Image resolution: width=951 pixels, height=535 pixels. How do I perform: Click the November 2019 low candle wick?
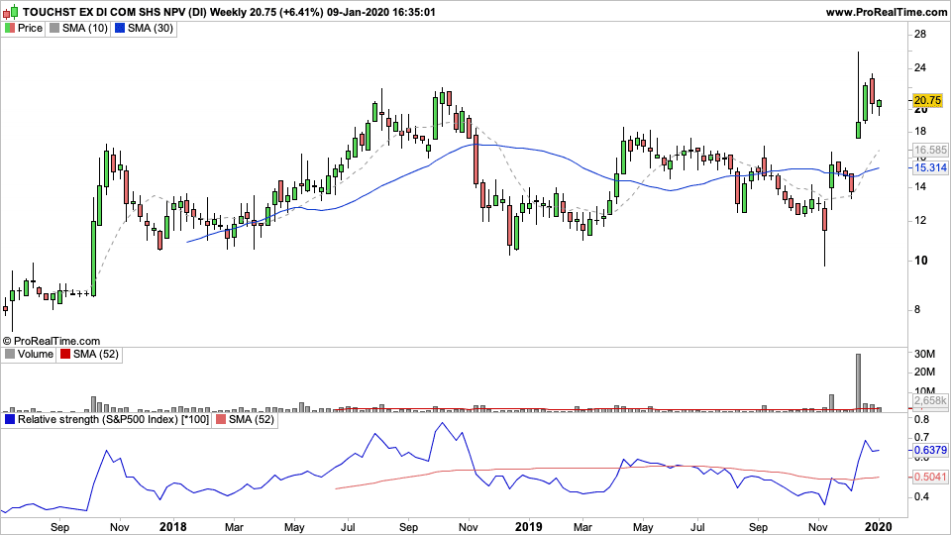tap(825, 249)
